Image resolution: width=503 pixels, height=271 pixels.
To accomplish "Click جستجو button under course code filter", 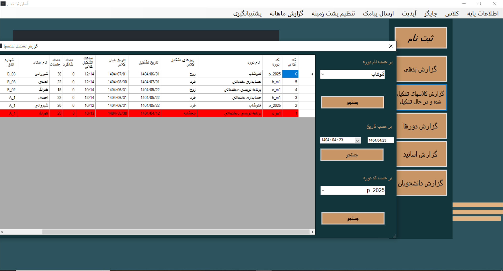I will coord(353,218).
